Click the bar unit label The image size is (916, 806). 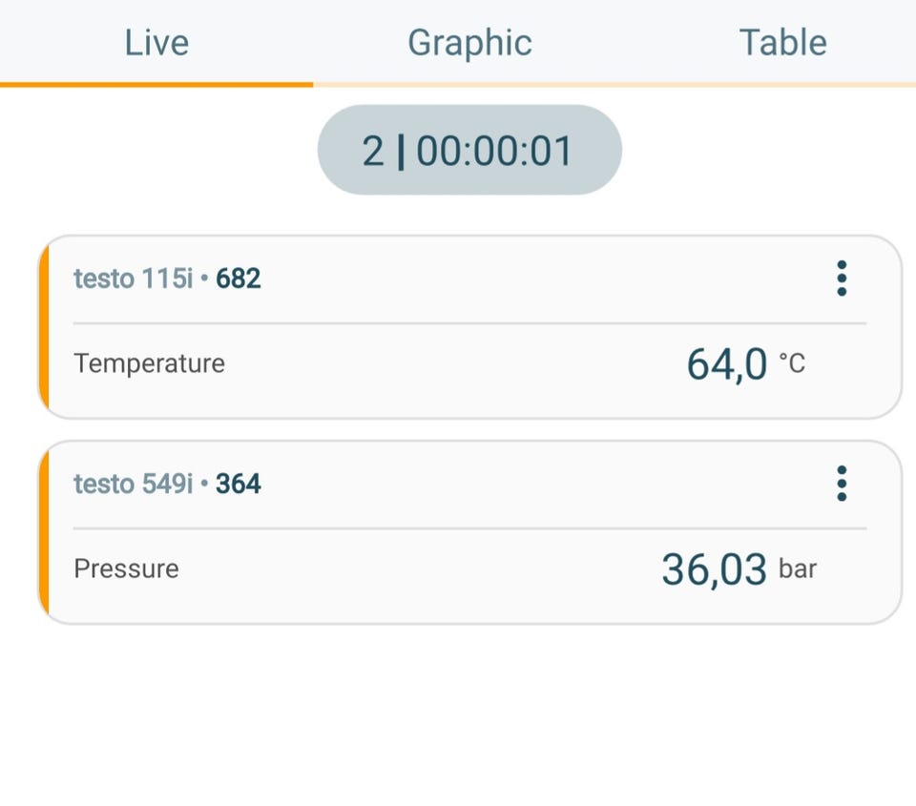(x=798, y=568)
